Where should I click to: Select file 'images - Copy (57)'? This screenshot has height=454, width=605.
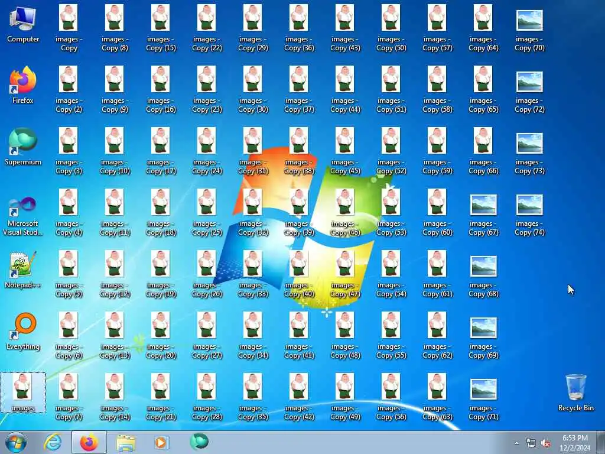437,28
